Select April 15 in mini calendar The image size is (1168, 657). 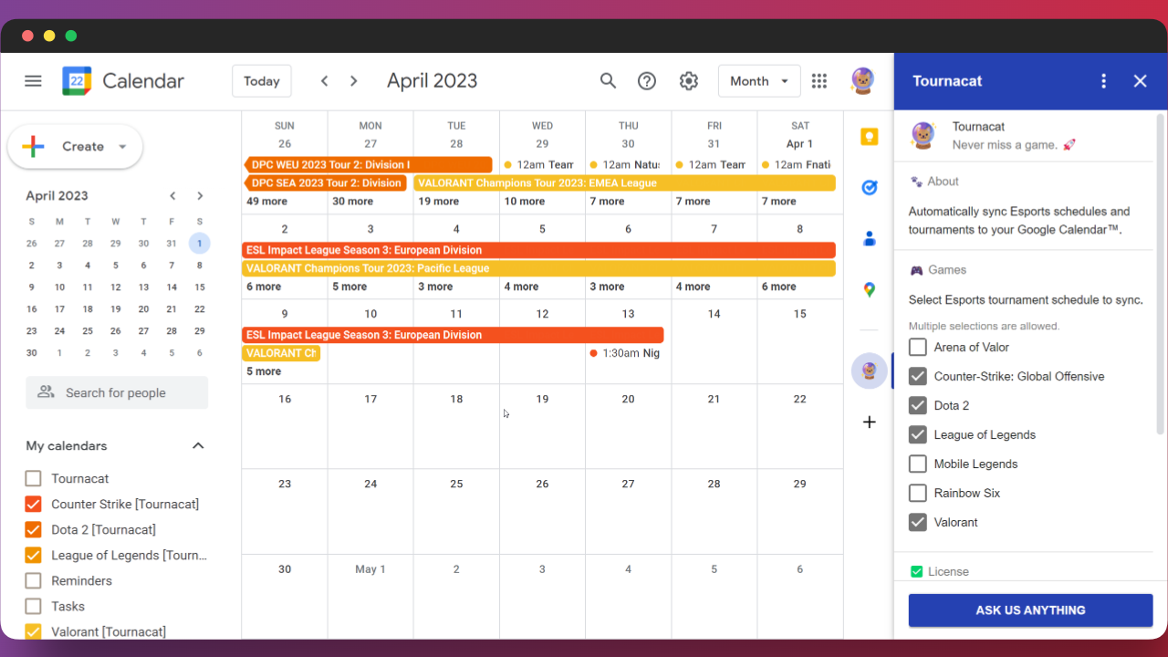[x=200, y=287]
